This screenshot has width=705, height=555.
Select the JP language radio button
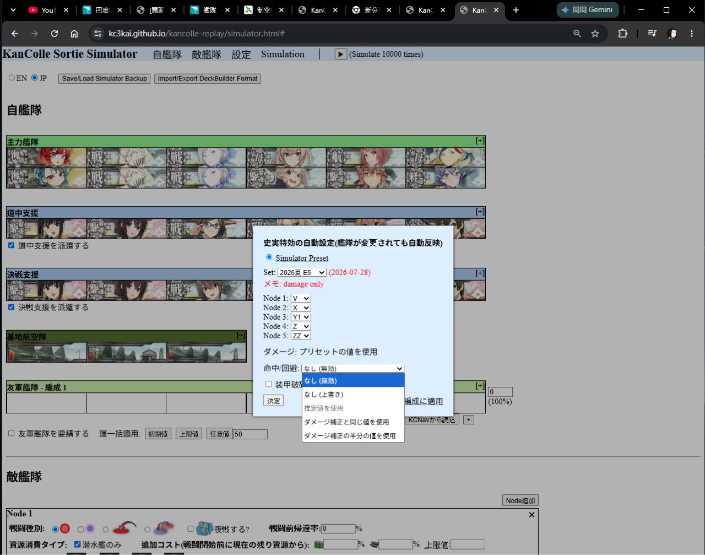(35, 78)
